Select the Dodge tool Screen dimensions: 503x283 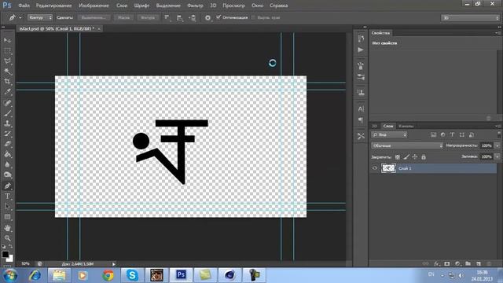[x=7, y=175]
